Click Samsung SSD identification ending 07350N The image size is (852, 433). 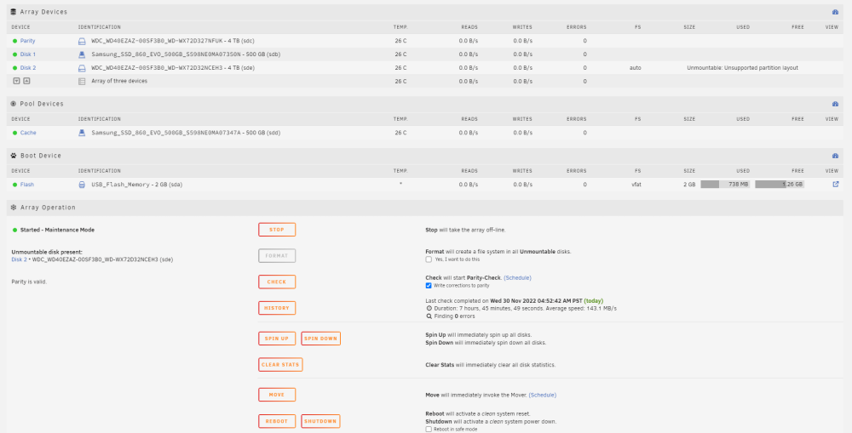click(186, 54)
